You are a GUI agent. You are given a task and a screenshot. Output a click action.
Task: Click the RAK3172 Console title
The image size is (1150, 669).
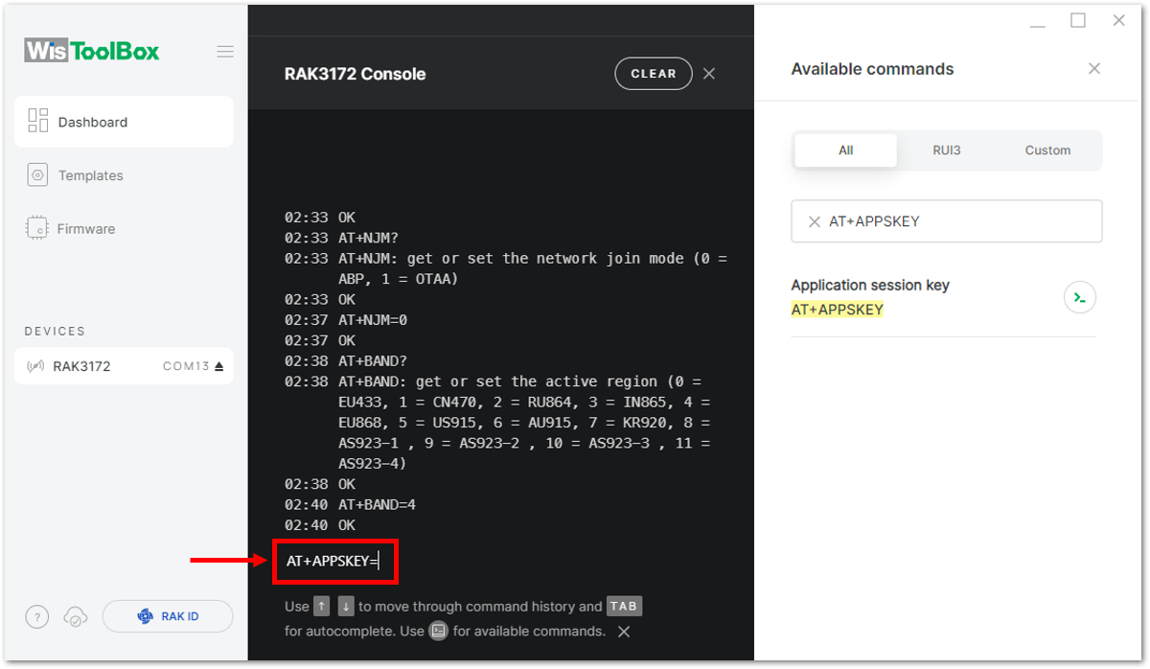(356, 74)
